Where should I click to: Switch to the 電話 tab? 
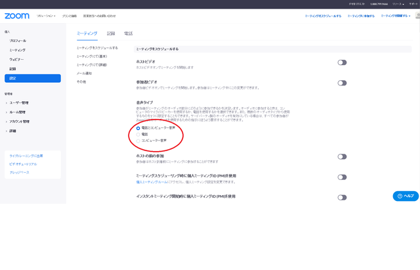coord(128,33)
